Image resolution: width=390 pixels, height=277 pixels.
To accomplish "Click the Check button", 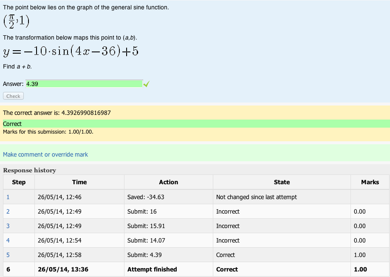I will tap(14, 96).
